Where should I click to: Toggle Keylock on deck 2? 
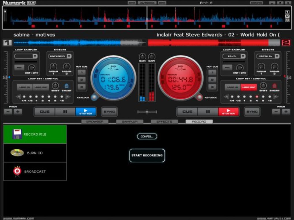pos(199,97)
